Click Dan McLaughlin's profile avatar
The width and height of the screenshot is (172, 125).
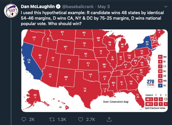click(x=11, y=11)
